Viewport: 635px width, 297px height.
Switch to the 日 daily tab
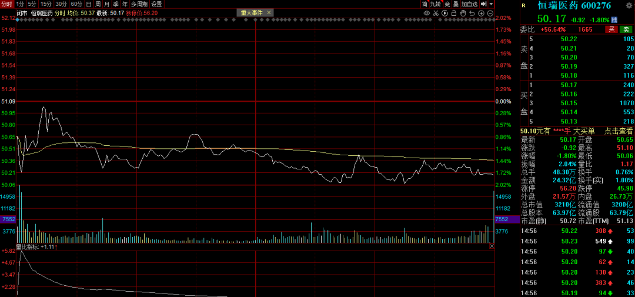click(89, 4)
